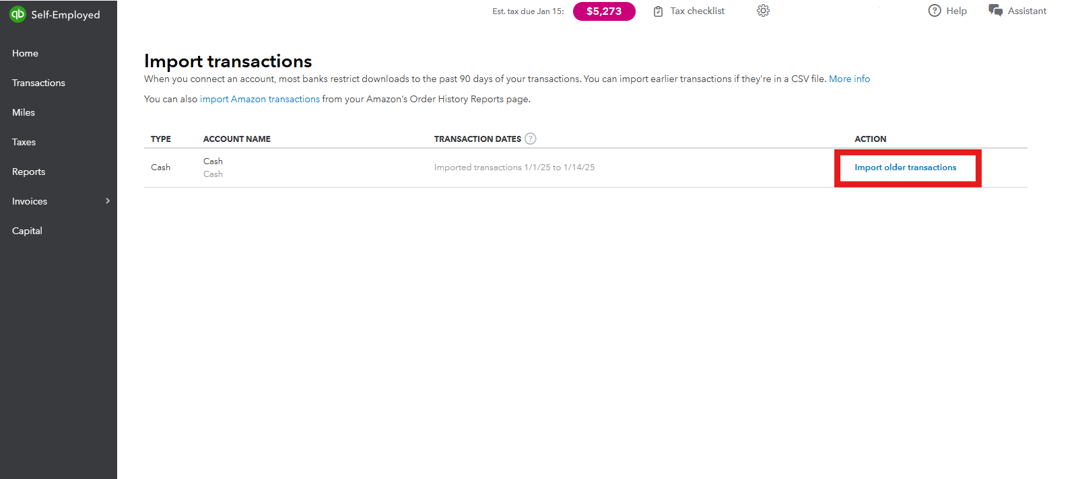Open the settings gear icon

[763, 11]
